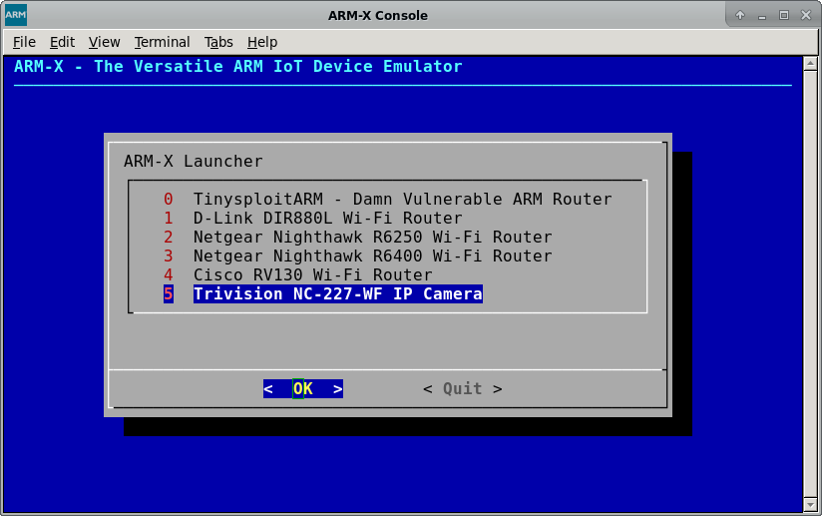The image size is (822, 516).
Task: Click the vertical scrollbar track
Action: pyautogui.click(x=810, y=283)
